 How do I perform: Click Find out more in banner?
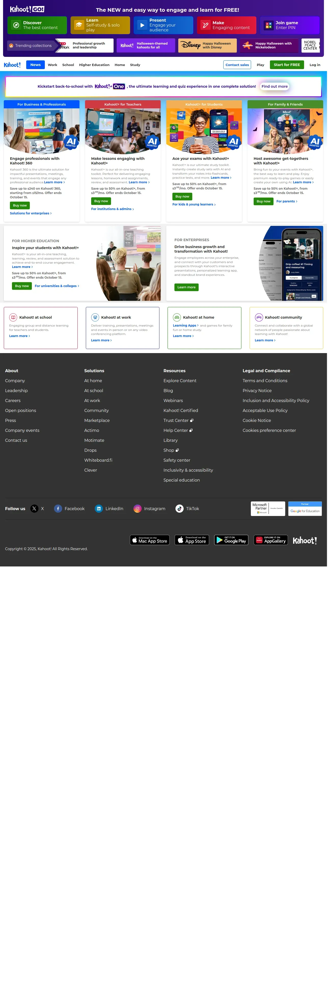274,86
